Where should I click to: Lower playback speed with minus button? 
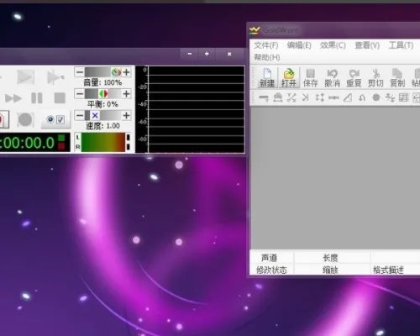(x=80, y=115)
